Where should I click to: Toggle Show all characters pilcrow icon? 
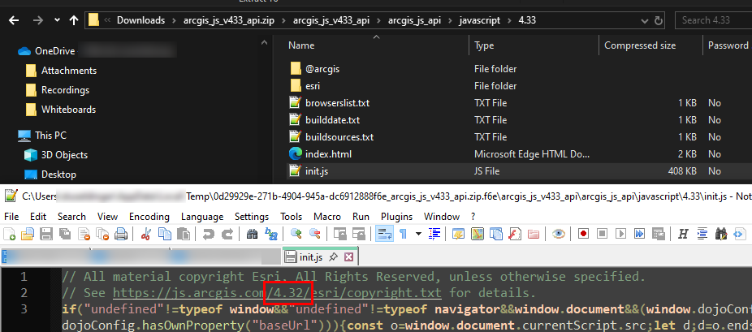(x=404, y=234)
